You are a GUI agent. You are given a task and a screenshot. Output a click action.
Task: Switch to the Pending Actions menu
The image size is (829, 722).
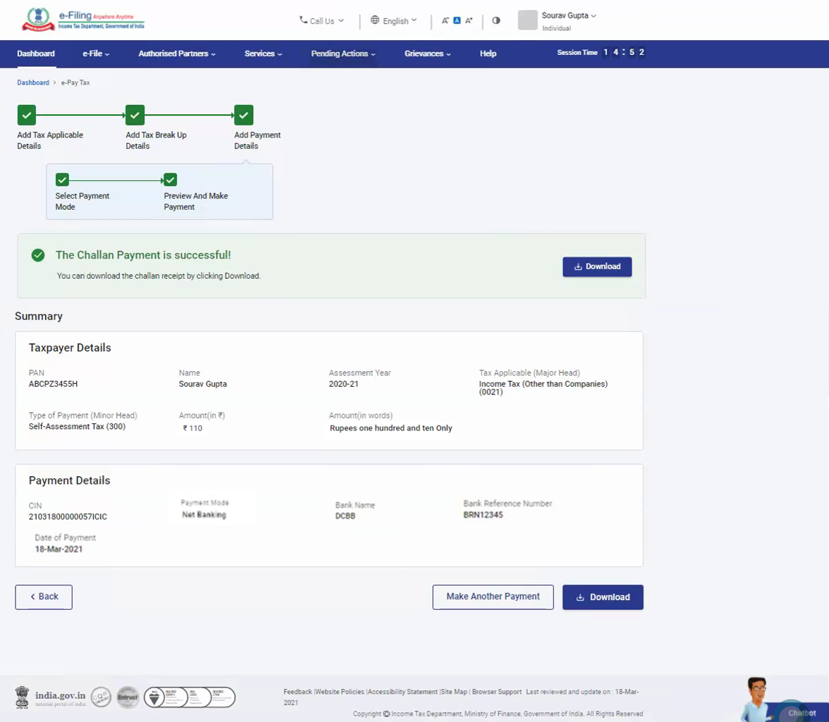[343, 54]
